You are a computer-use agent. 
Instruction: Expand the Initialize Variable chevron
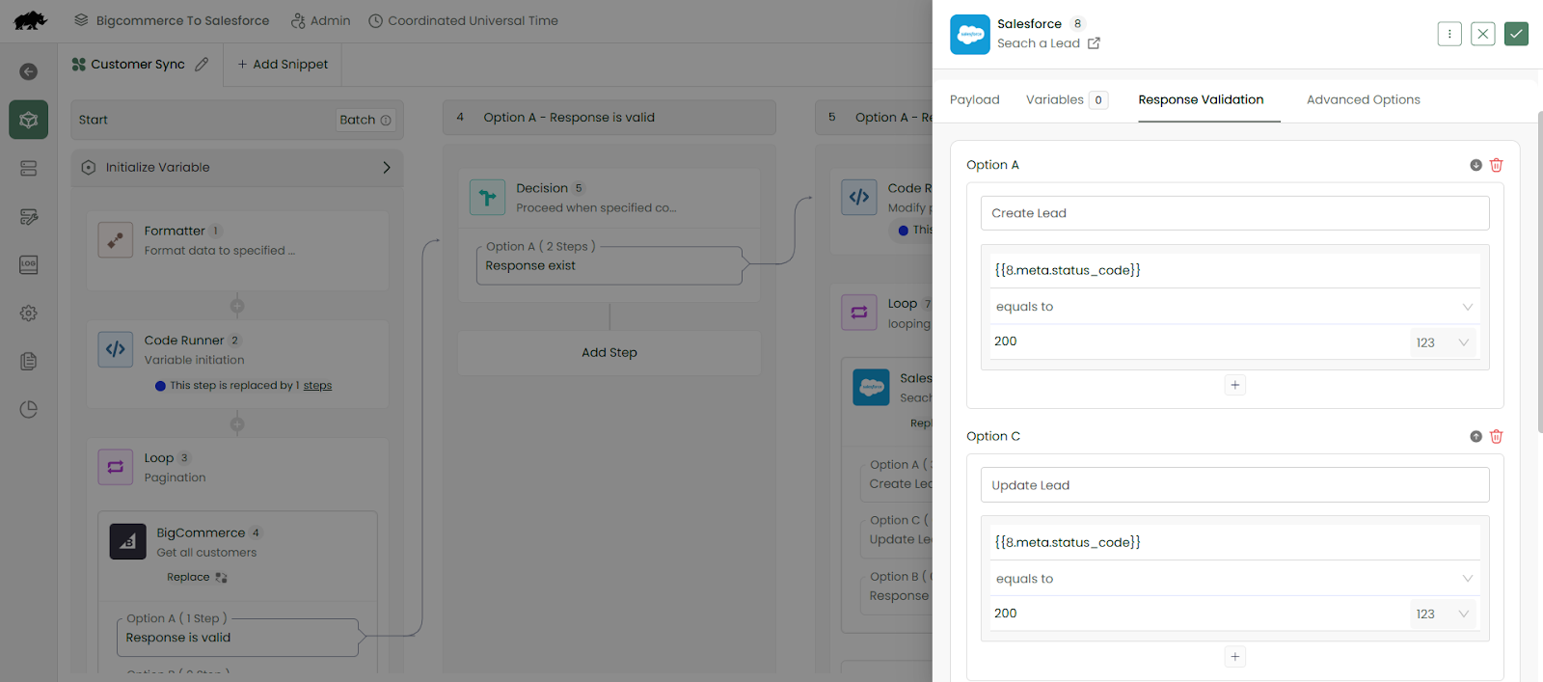(x=387, y=168)
